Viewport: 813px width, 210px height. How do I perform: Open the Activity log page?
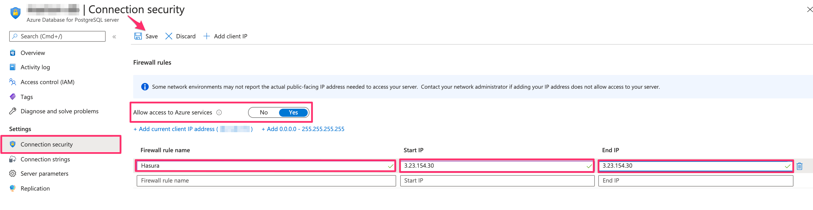(35, 67)
